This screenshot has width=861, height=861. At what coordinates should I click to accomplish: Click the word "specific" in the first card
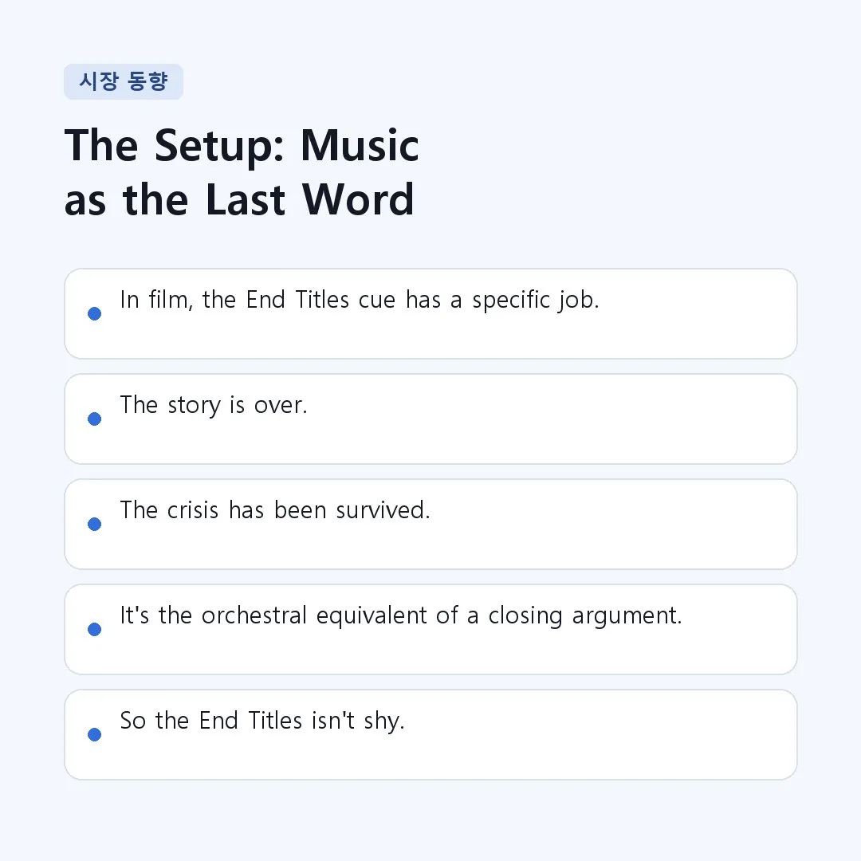coord(511,301)
